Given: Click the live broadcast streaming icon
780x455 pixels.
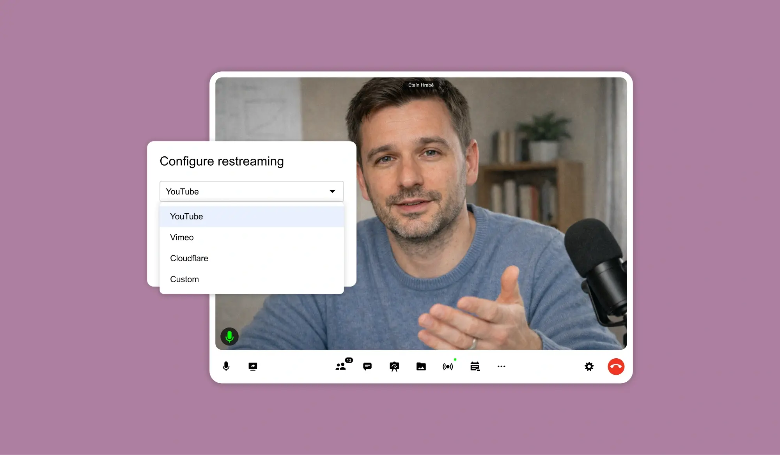Looking at the screenshot, I should pos(448,366).
